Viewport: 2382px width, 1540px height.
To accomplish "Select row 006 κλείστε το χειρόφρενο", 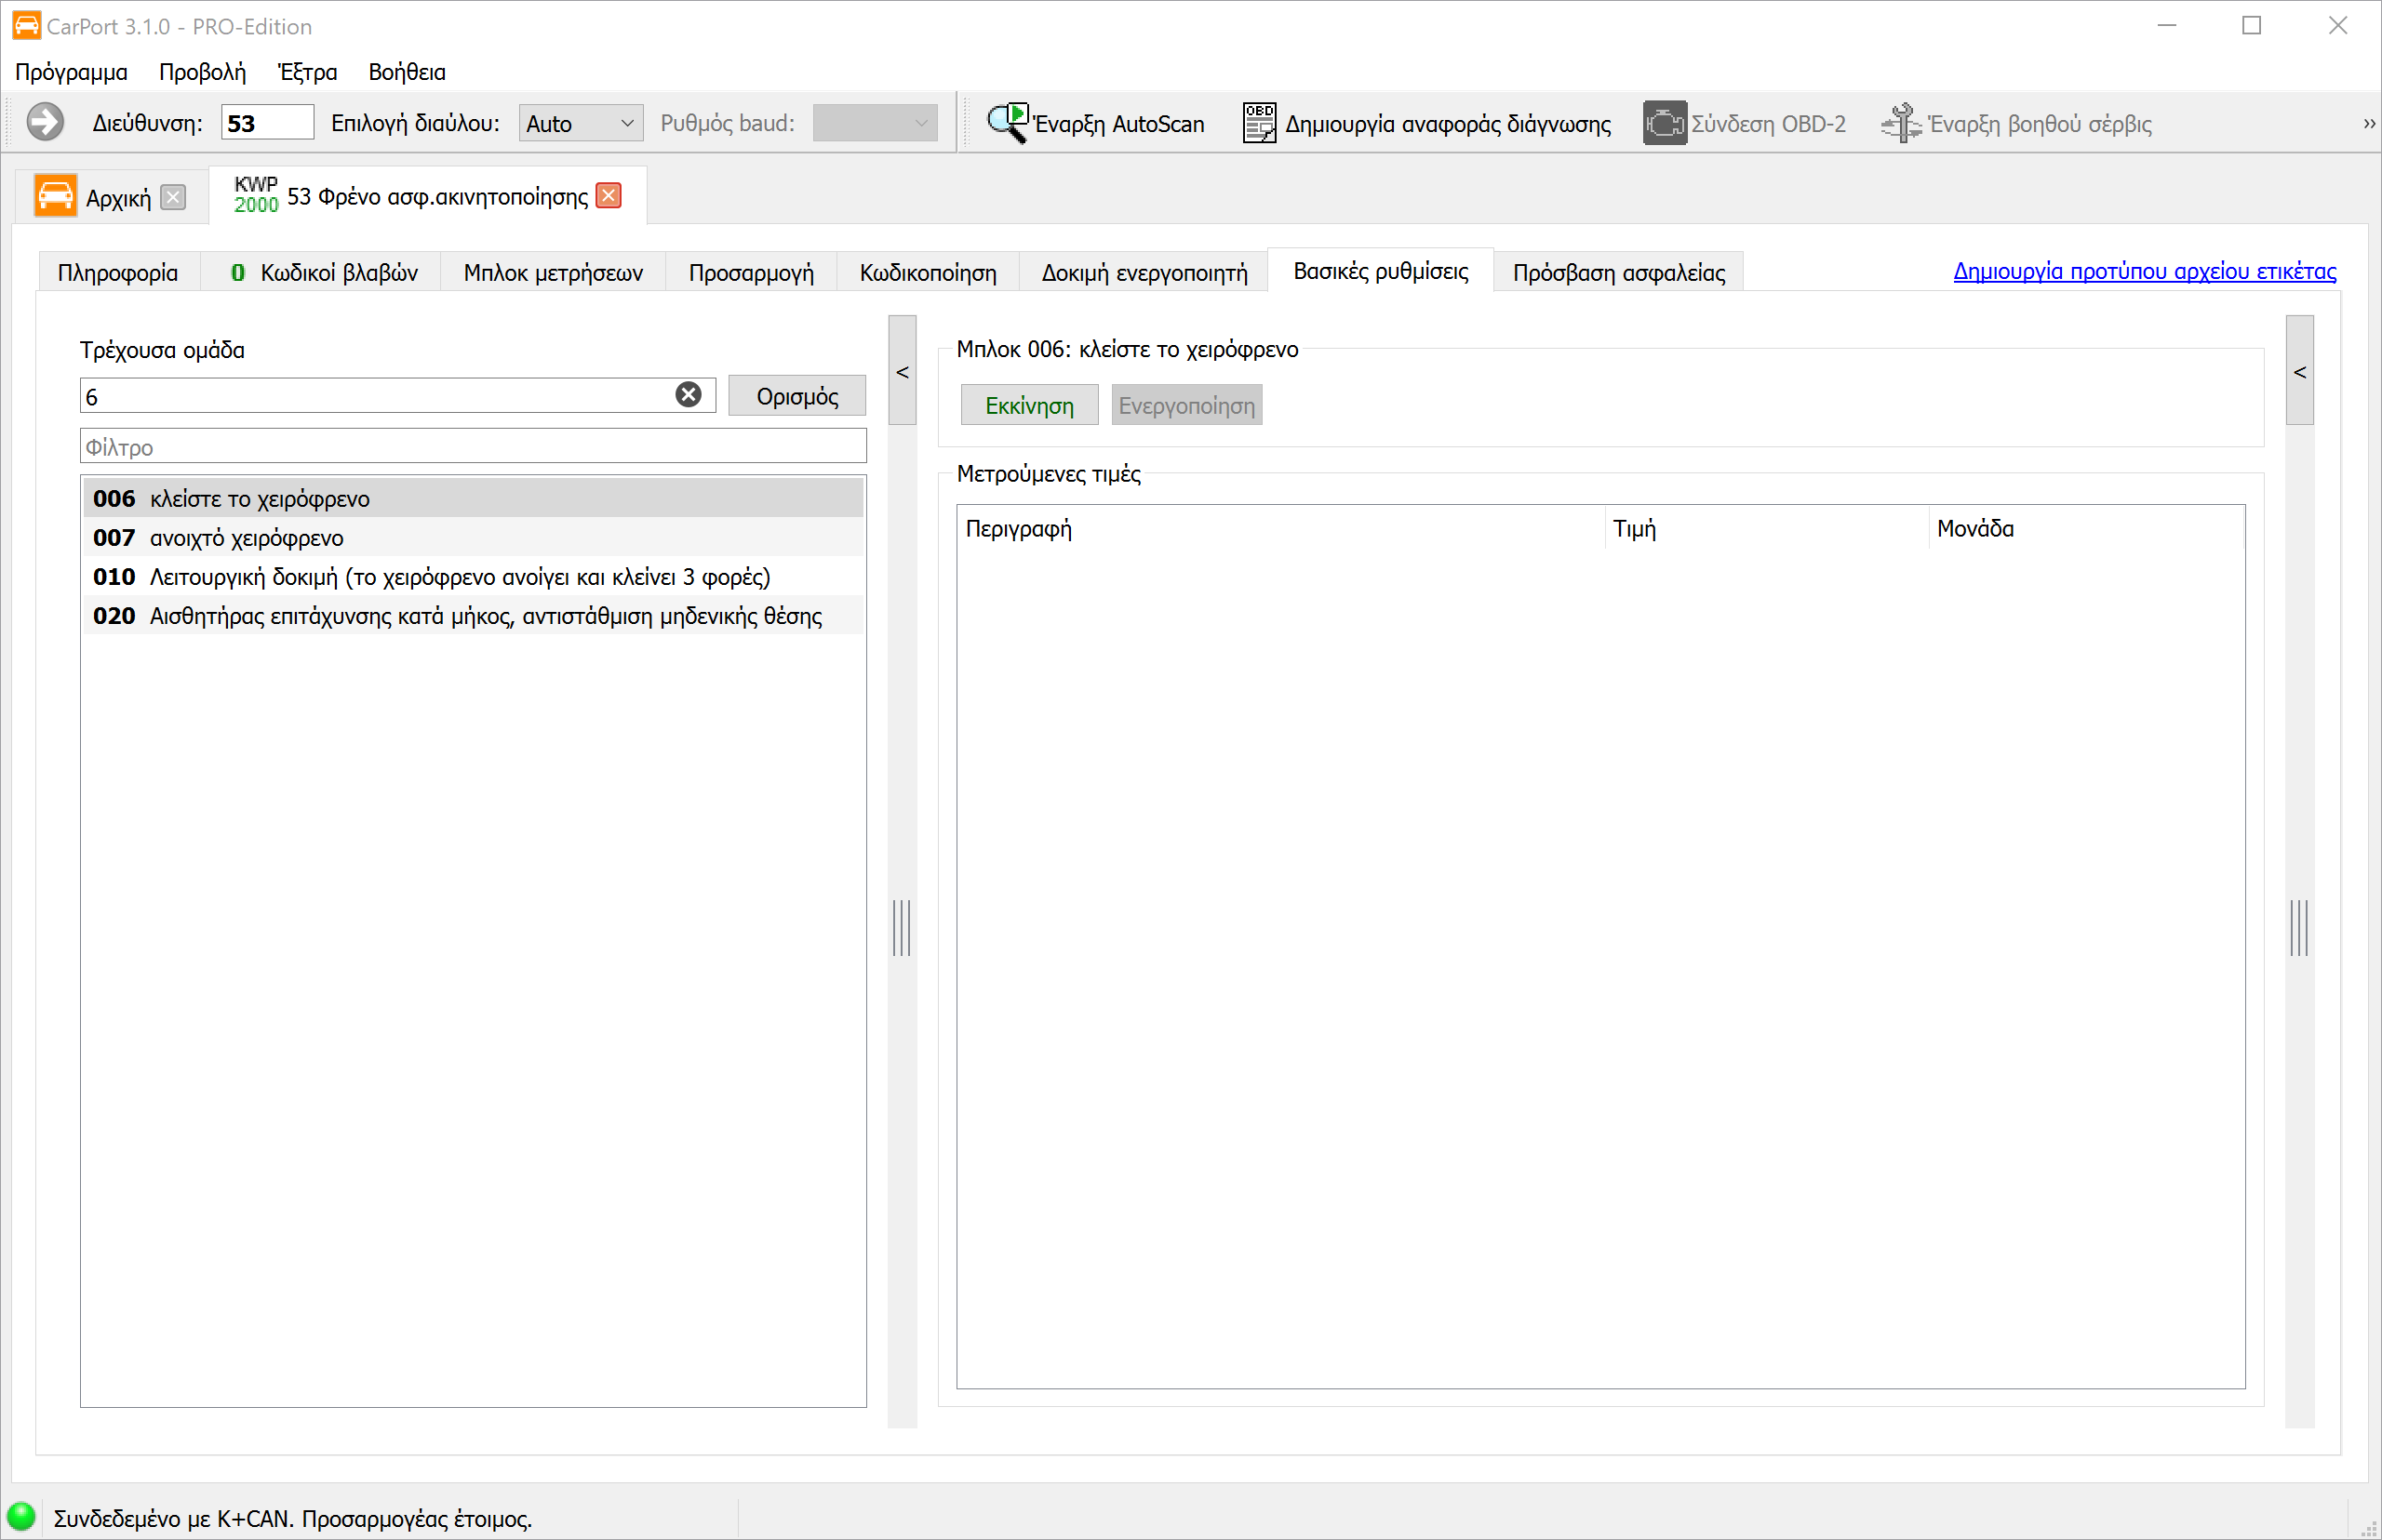I will pos(474,498).
